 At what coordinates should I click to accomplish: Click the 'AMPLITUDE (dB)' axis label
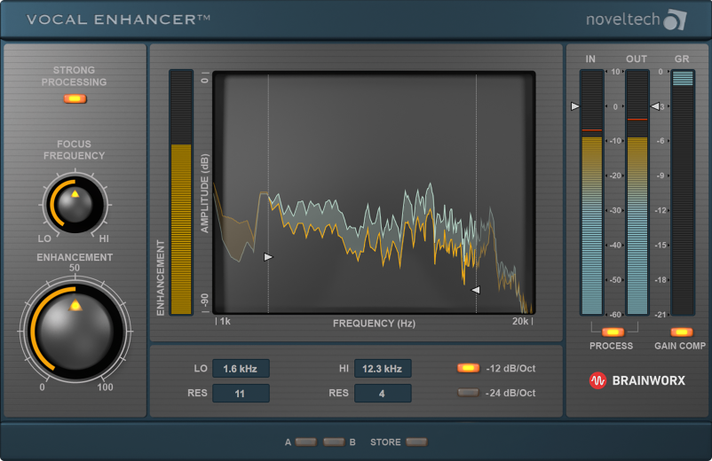pyautogui.click(x=205, y=193)
